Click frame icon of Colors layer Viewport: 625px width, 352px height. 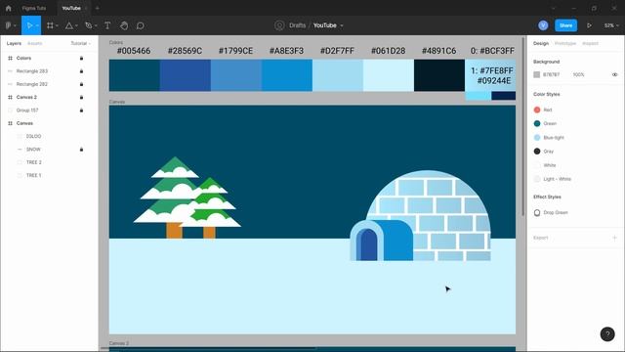(10, 59)
